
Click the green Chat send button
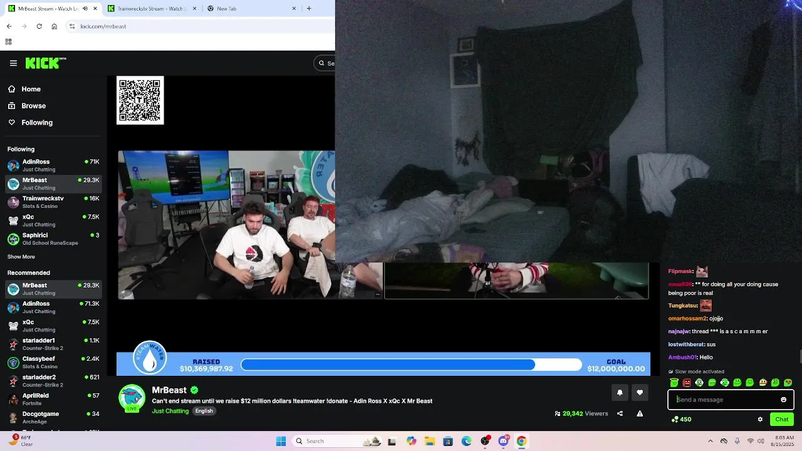tap(781, 420)
